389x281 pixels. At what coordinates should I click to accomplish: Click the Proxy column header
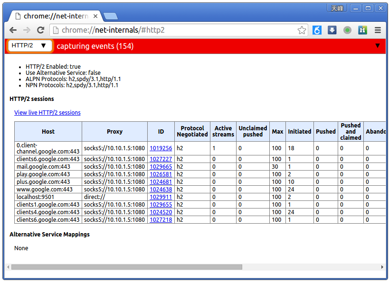coord(114,131)
